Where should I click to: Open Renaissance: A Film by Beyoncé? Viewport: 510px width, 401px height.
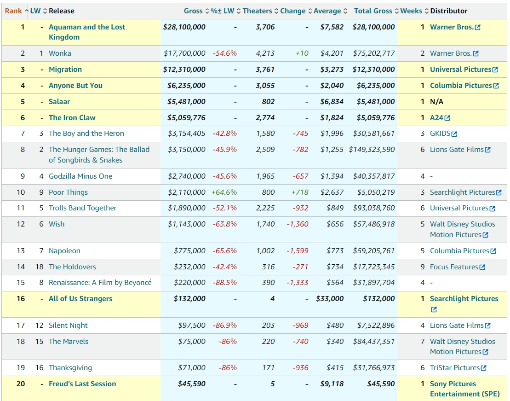point(100,283)
